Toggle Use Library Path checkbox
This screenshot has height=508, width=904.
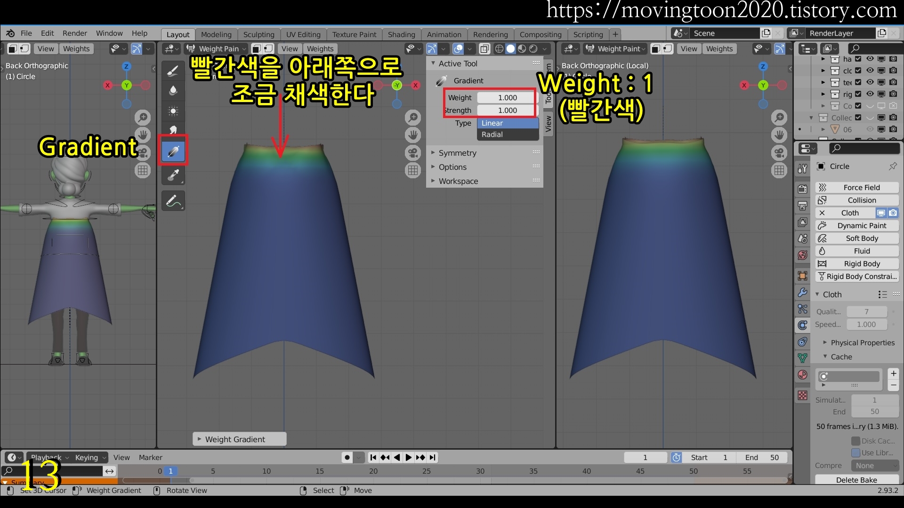click(856, 452)
